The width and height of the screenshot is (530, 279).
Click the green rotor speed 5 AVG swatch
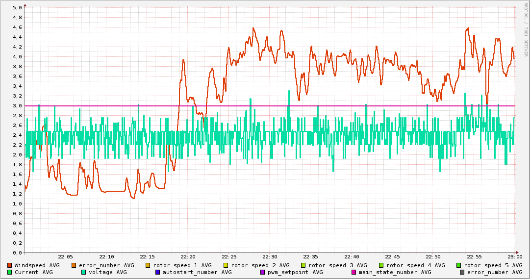click(458, 265)
